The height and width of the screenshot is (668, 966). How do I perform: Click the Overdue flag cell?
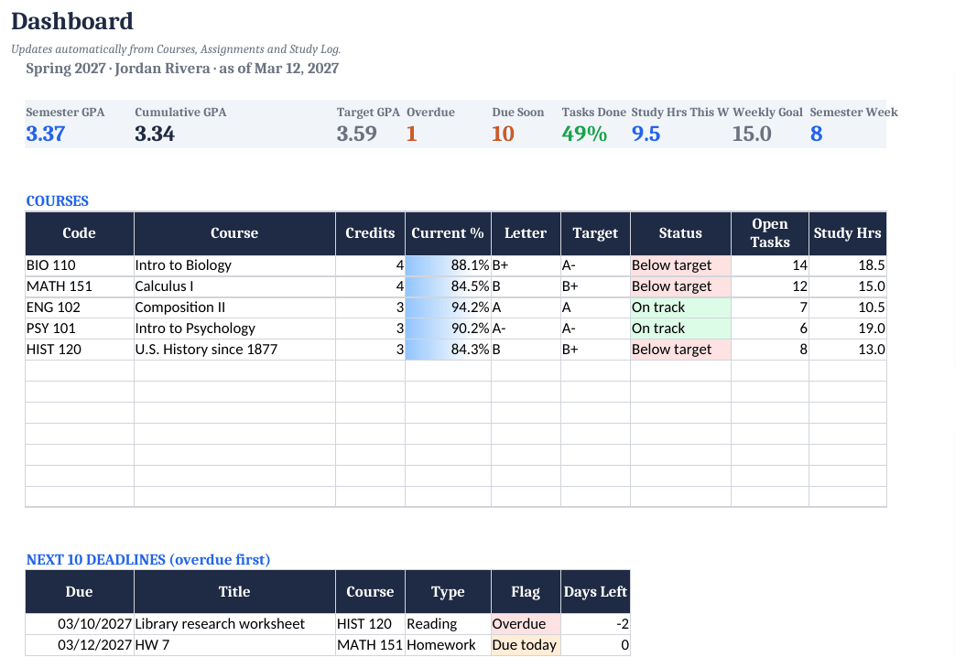tap(526, 624)
